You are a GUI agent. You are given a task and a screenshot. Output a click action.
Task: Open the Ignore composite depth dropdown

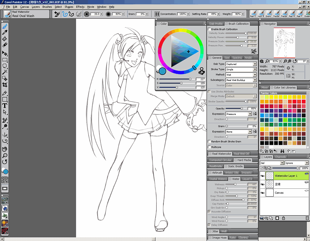pyautogui.click(x=297, y=163)
